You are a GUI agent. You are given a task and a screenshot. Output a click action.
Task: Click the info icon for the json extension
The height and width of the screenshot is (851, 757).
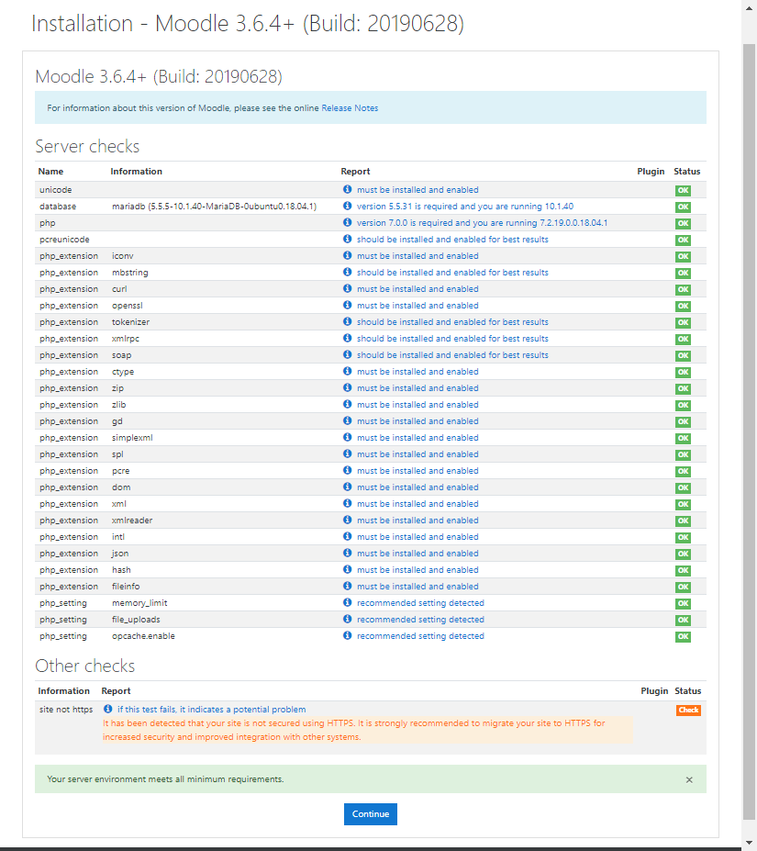coord(347,553)
